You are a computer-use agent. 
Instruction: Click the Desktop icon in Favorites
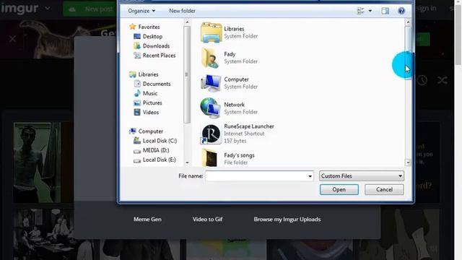pyautogui.click(x=137, y=36)
